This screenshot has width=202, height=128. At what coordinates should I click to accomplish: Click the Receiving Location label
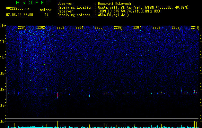(x=75, y=7)
